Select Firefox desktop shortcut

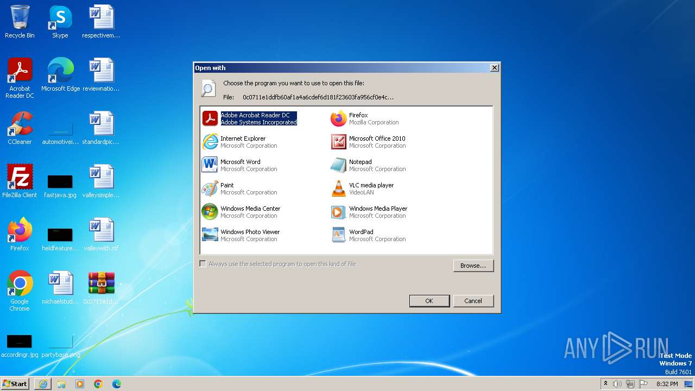point(20,235)
